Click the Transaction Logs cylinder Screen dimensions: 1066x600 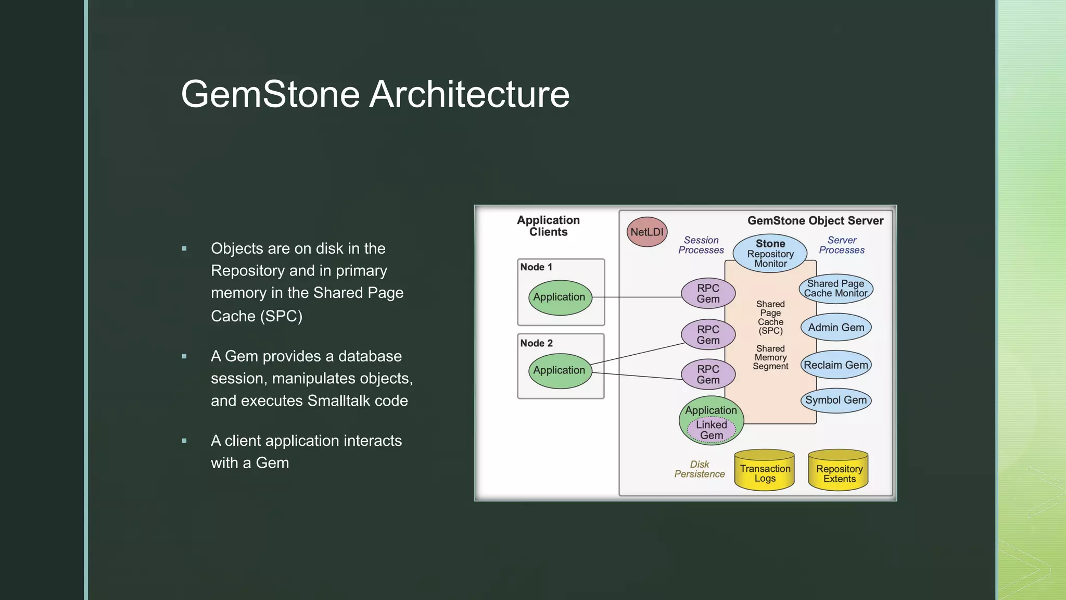tap(765, 472)
